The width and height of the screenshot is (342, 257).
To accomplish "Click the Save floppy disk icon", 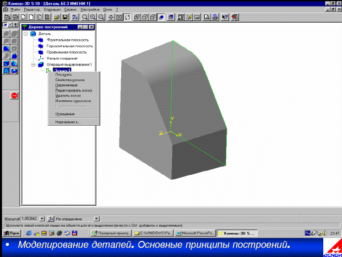I will pos(65,17).
